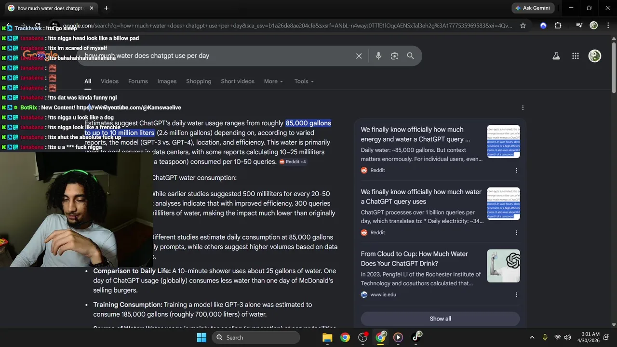Screen dimensions: 617x347
Task: Click the address bar URL
Action: (x=288, y=26)
